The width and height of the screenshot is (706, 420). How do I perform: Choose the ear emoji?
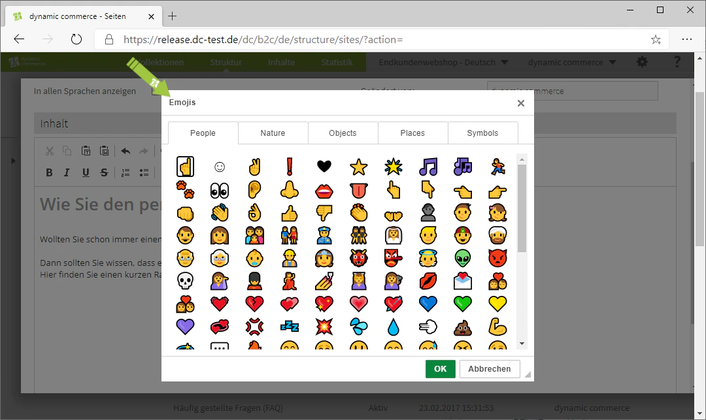[254, 190]
